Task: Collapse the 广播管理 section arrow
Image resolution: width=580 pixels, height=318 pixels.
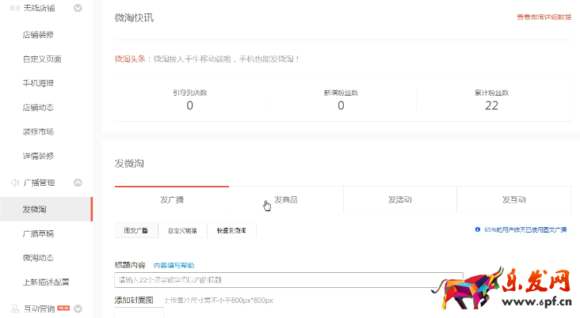Action: pos(78,183)
